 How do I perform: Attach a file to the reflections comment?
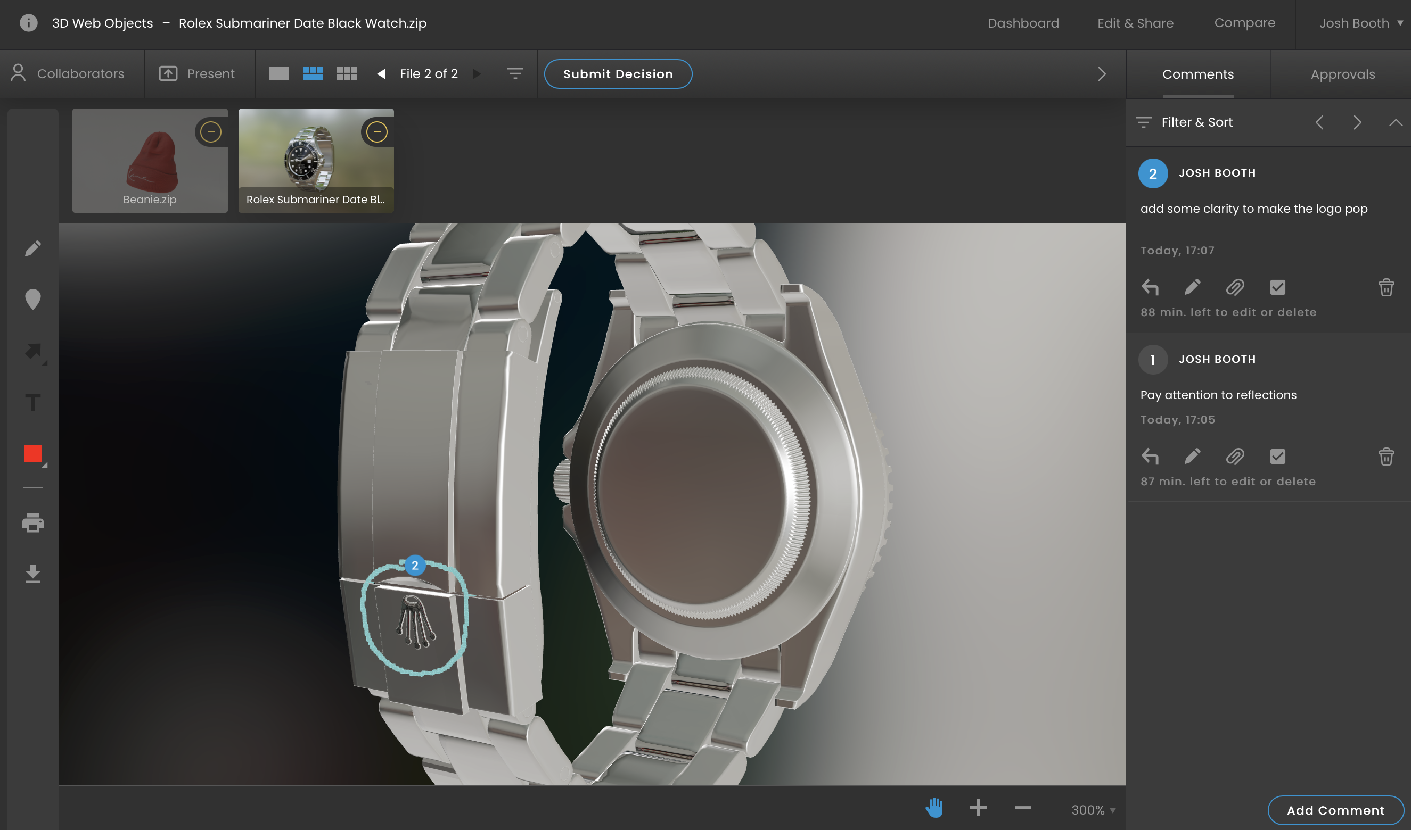tap(1235, 456)
